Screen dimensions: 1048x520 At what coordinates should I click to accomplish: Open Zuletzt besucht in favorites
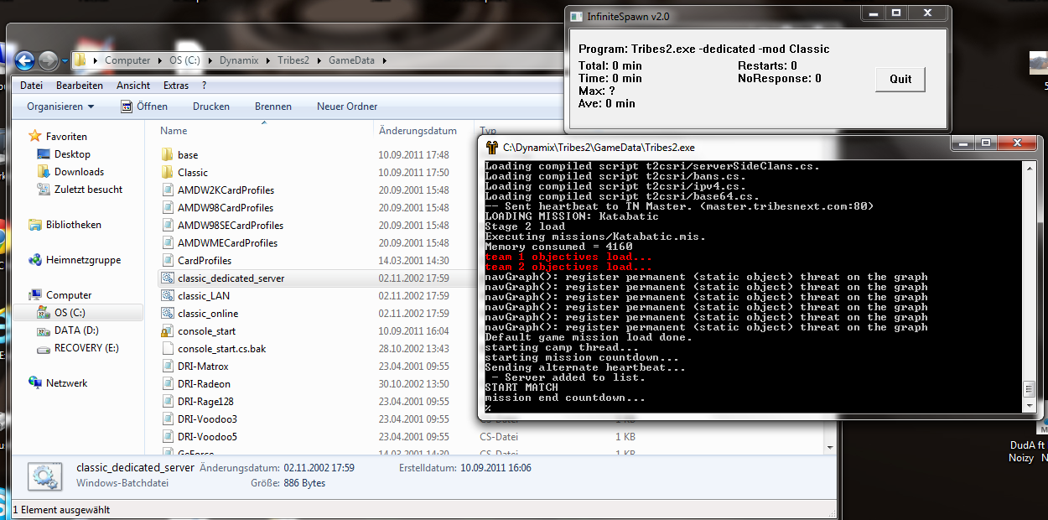point(88,190)
